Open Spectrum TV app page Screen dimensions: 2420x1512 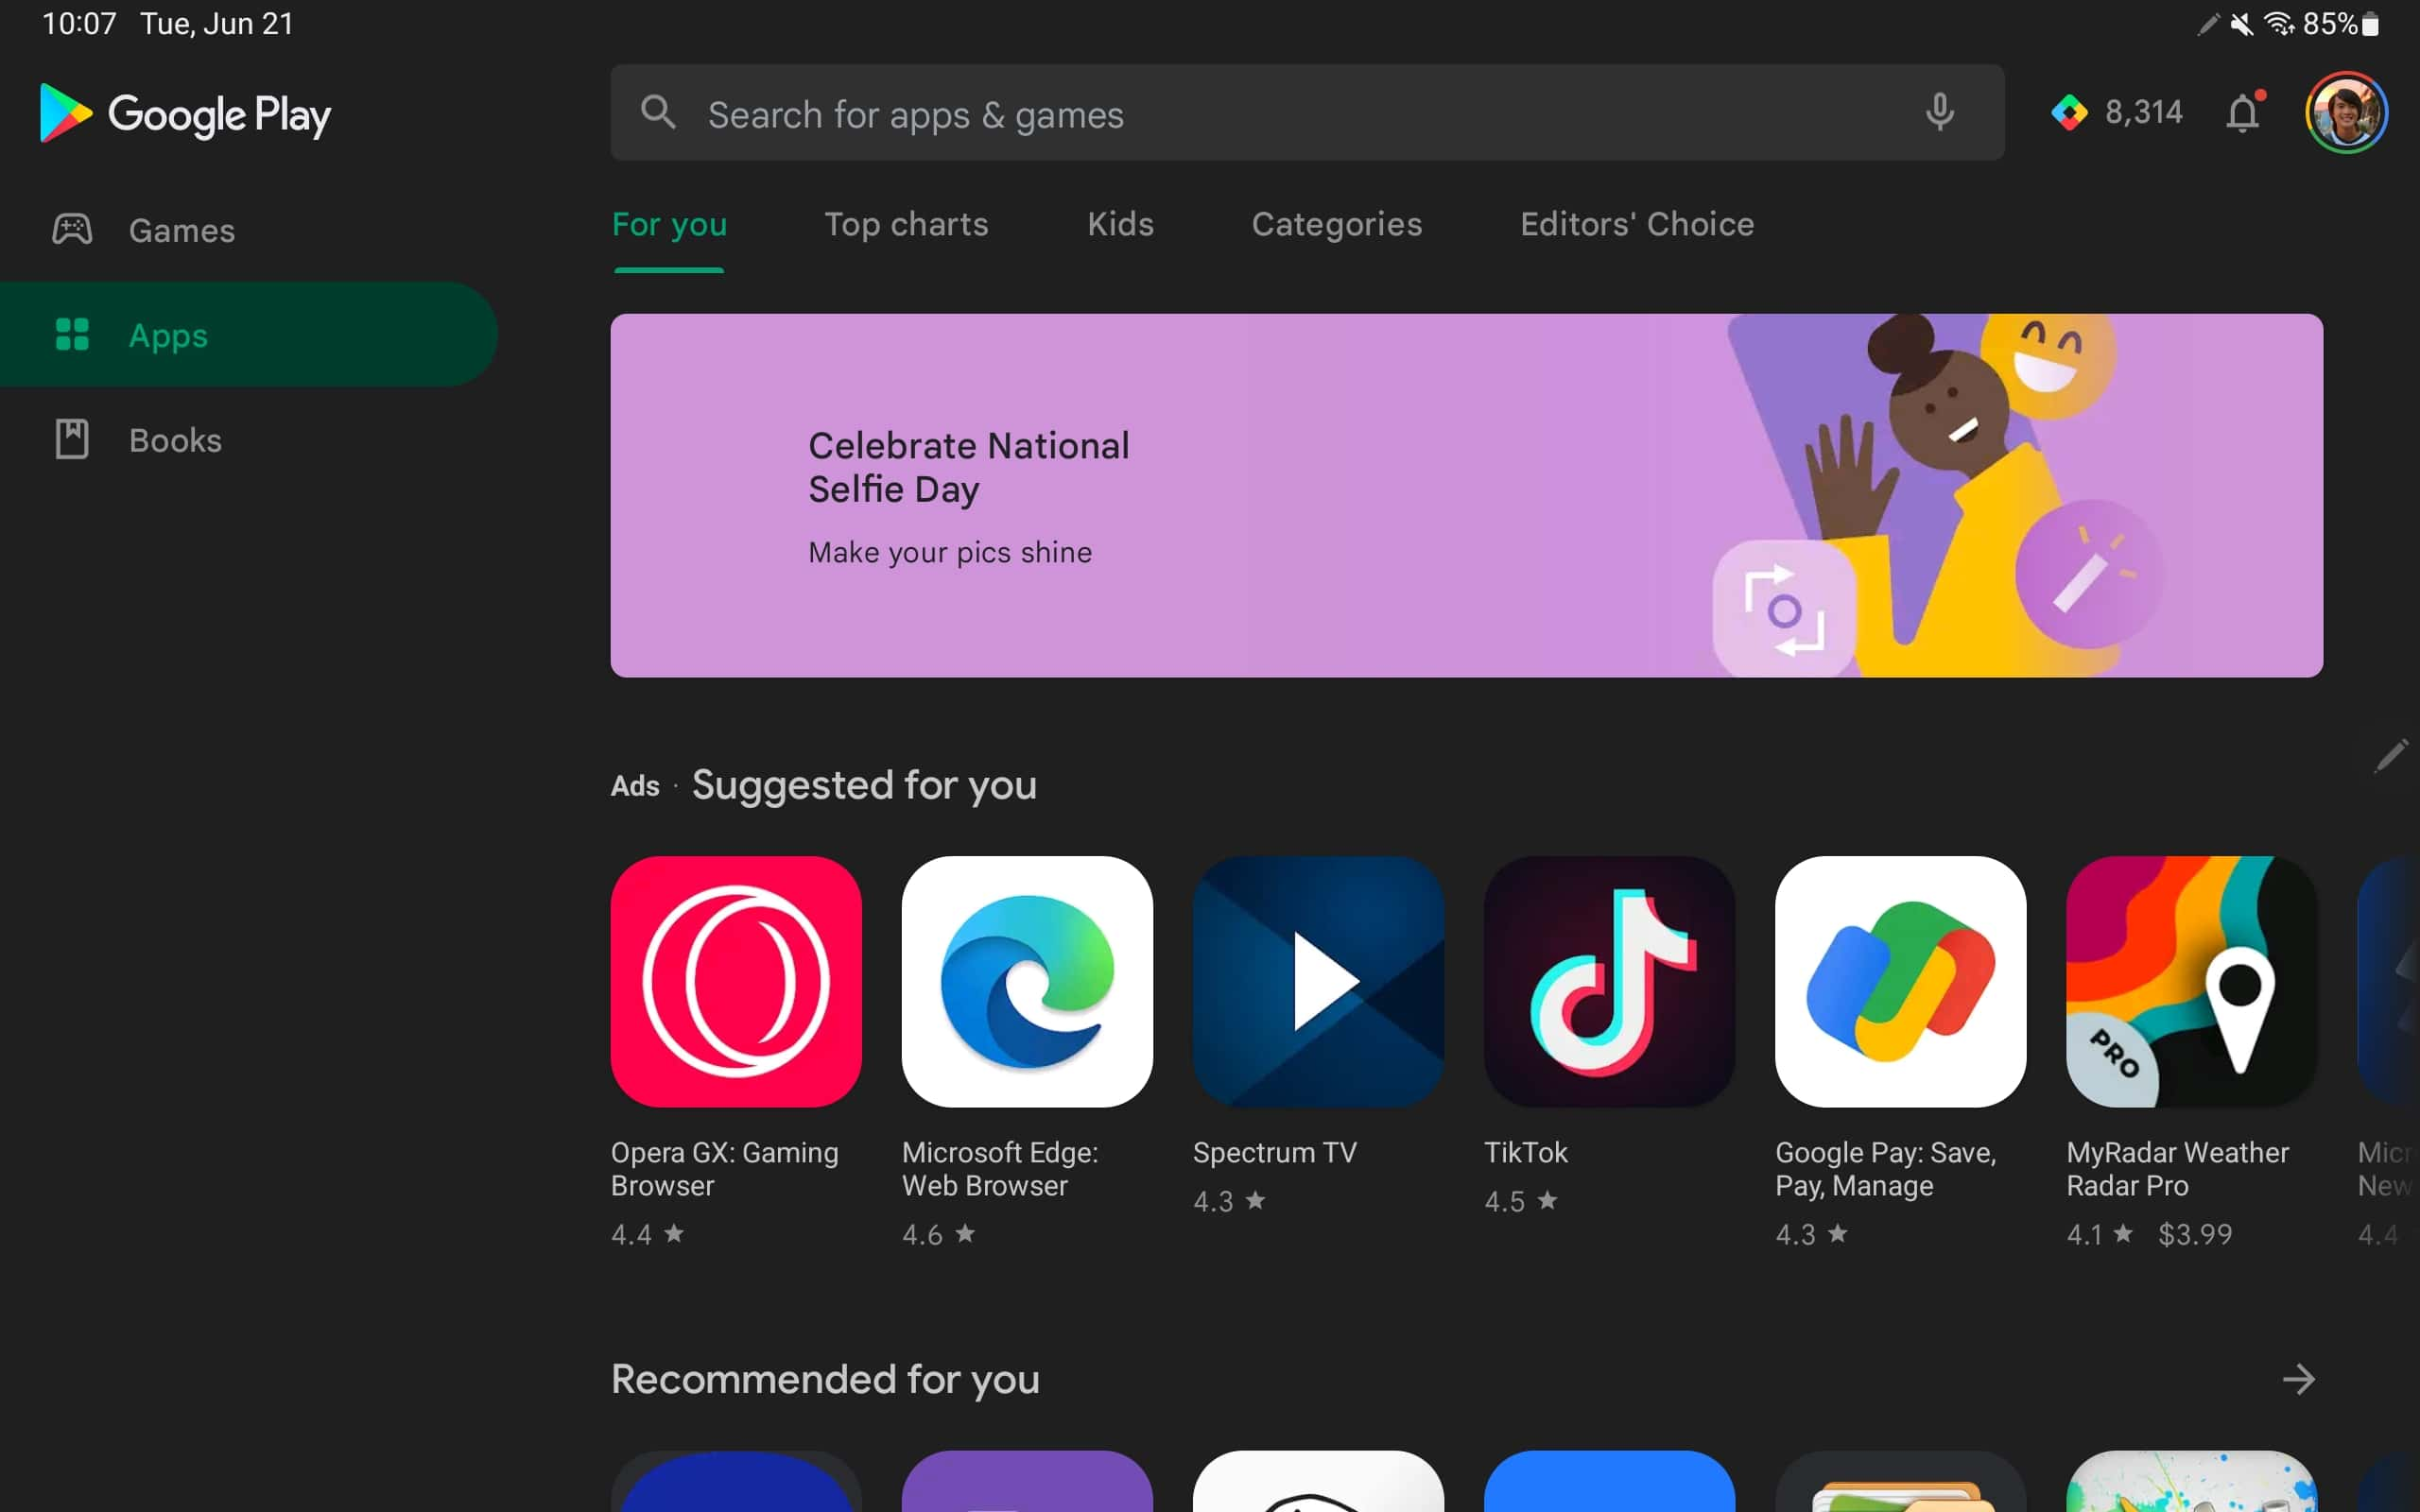coord(1317,979)
